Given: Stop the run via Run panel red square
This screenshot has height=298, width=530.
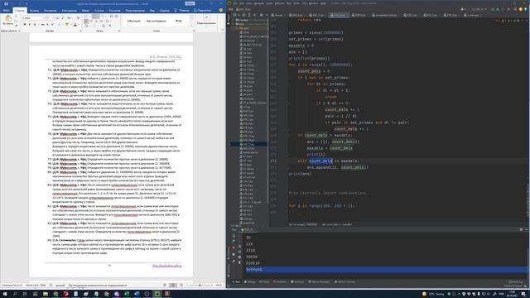Looking at the screenshot, I should pos(234,247).
